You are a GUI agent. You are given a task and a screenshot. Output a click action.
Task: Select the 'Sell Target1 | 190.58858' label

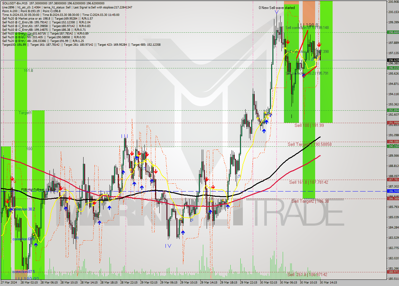pos(310,145)
